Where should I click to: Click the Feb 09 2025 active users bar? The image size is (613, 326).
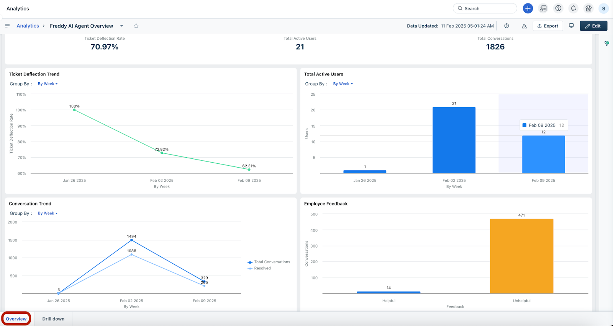point(543,154)
